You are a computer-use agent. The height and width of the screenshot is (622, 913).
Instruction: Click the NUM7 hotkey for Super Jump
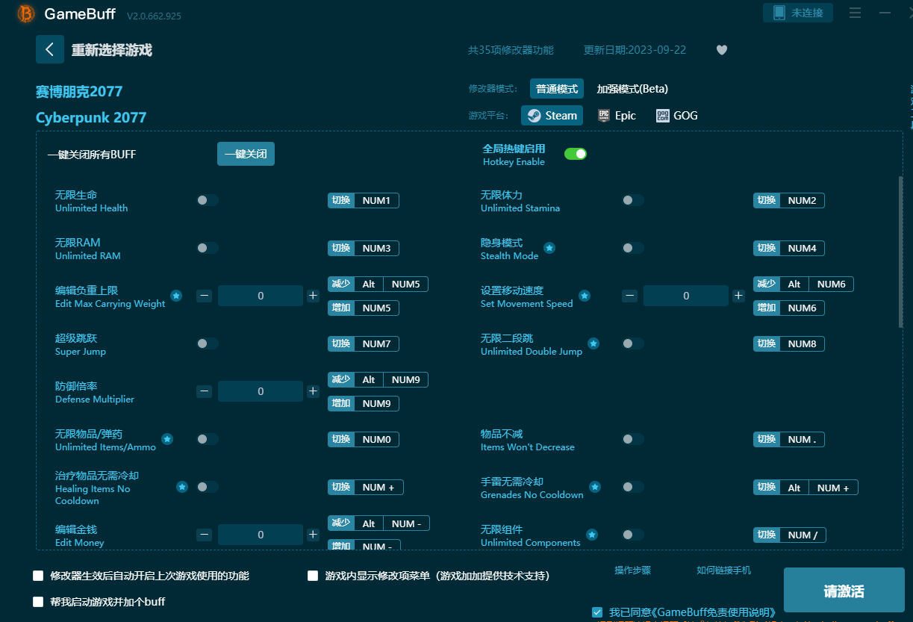[x=364, y=343]
